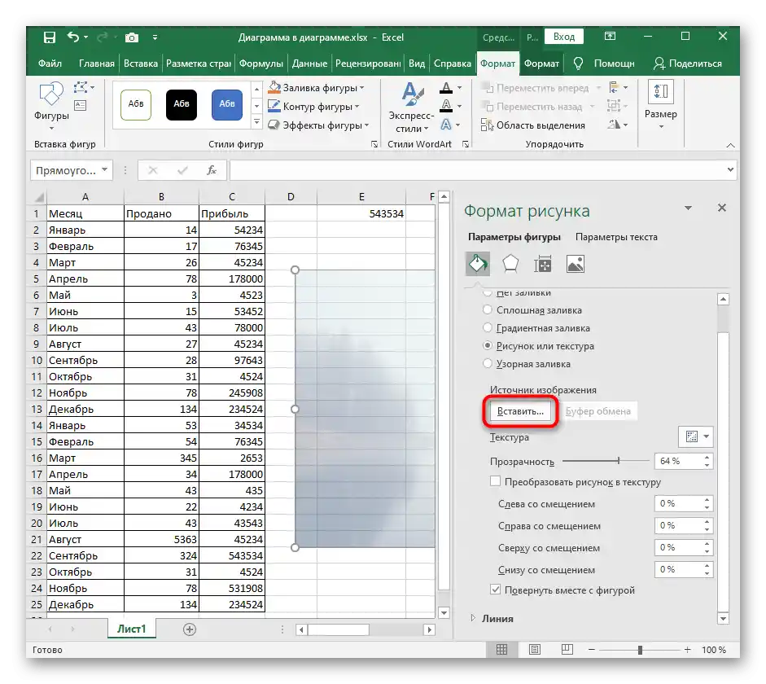Switch to Page Layout view icon
The width and height of the screenshot is (766, 684).
[533, 651]
